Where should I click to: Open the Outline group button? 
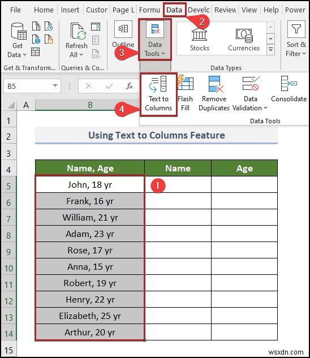point(123,34)
